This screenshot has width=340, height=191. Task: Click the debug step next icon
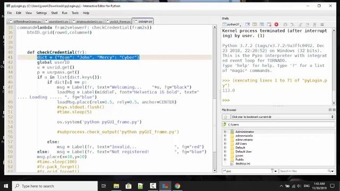pos(307,24)
